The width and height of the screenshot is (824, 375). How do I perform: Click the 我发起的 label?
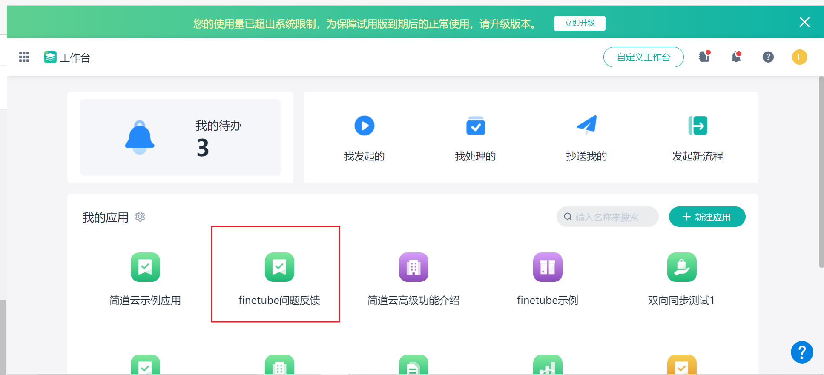[365, 156]
